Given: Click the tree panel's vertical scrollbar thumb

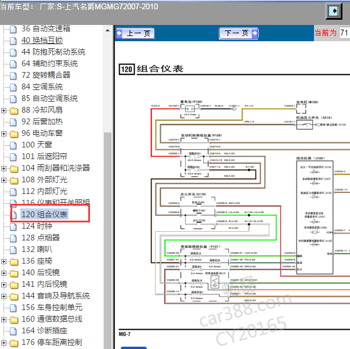Looking at the screenshot, I should coord(107,240).
